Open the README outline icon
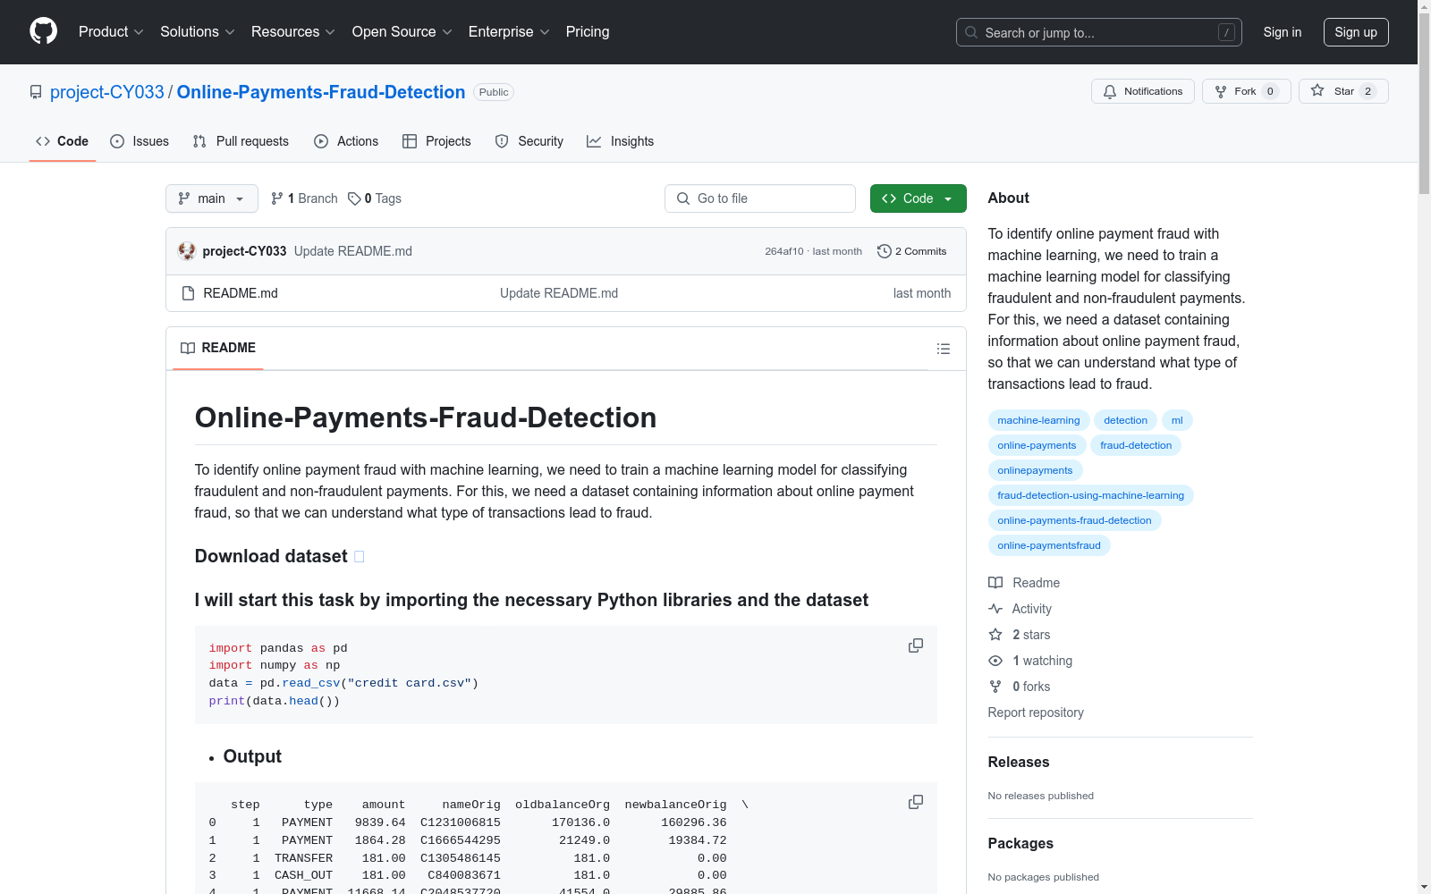The image size is (1431, 894). (x=944, y=349)
